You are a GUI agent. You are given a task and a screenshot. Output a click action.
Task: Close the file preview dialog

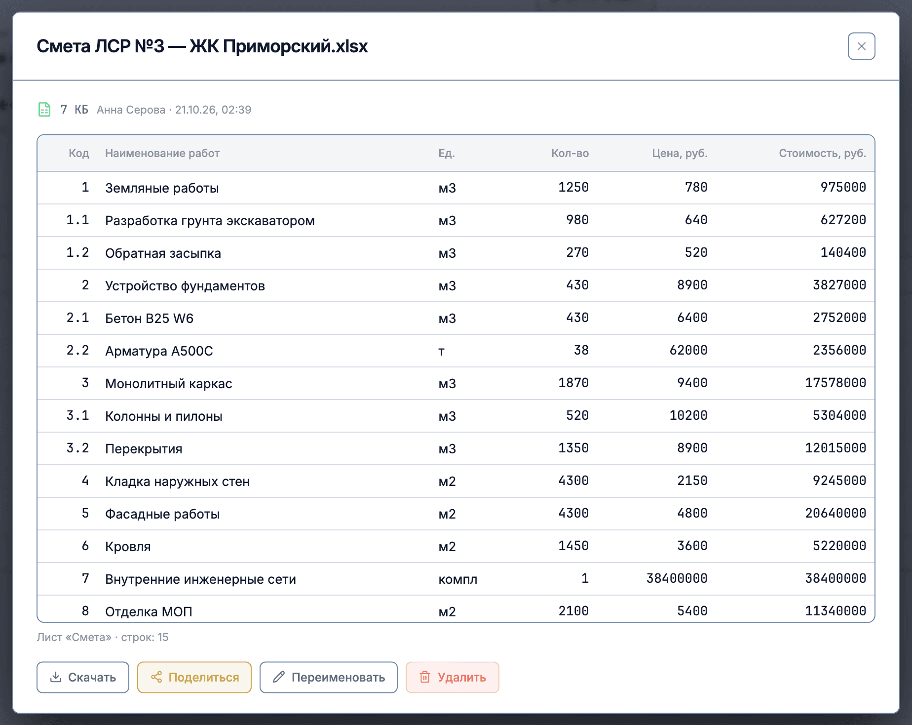[861, 46]
